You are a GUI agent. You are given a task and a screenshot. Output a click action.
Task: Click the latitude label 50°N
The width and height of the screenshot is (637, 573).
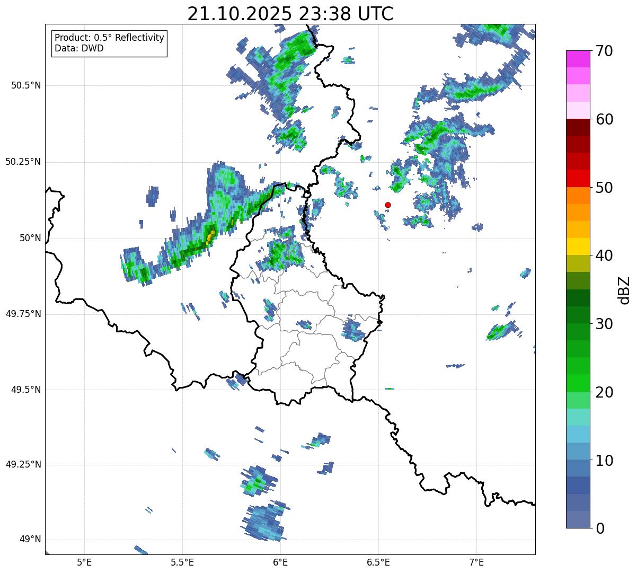click(x=30, y=238)
